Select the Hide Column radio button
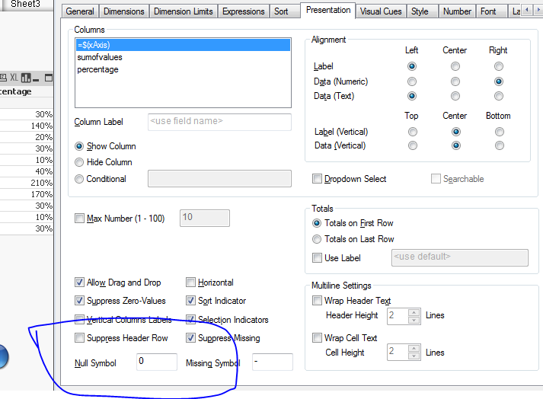This screenshot has height=399, width=543. [80, 162]
